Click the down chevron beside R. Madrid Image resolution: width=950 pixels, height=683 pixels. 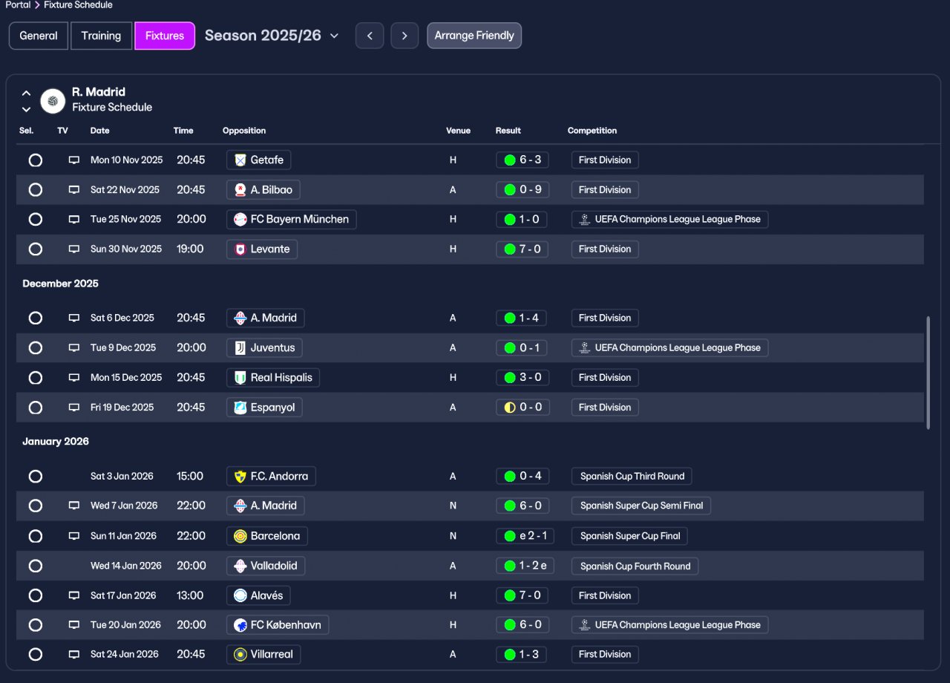point(26,109)
